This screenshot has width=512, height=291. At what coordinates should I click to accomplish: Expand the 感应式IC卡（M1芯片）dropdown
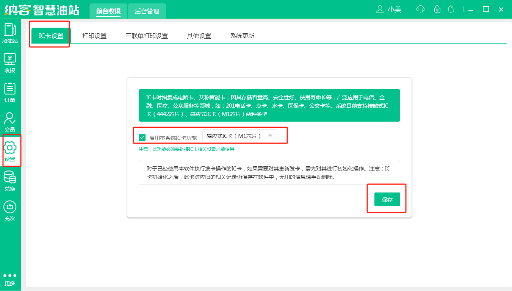coord(239,136)
